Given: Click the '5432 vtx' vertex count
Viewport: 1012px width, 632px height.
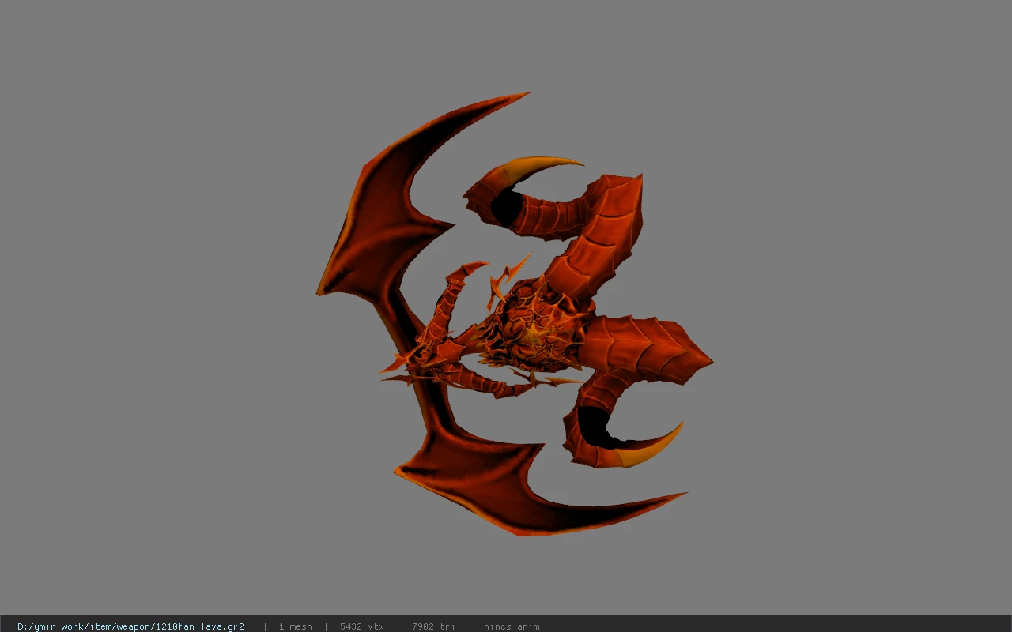Looking at the screenshot, I should click(362, 626).
